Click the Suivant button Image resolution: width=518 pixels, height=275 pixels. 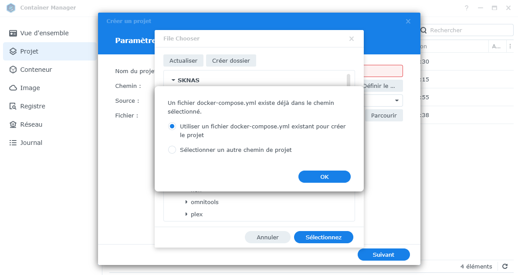coord(383,255)
